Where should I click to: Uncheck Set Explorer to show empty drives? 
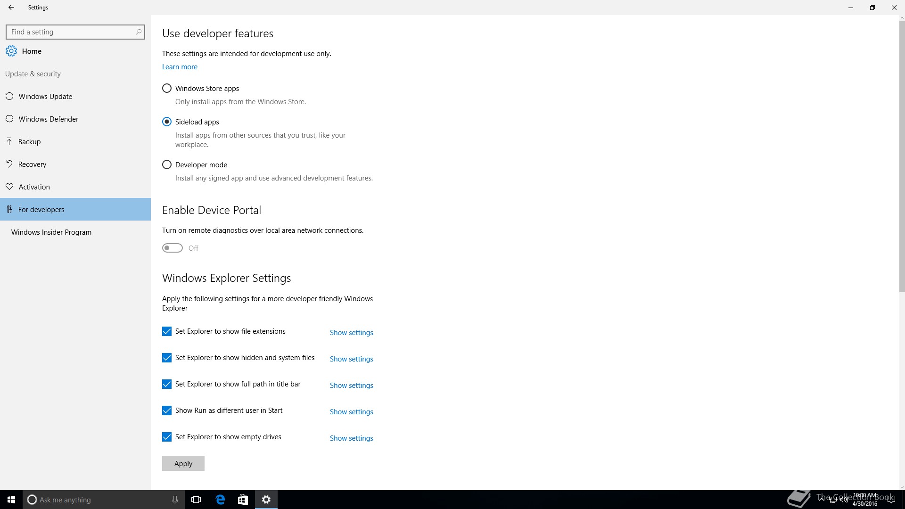tap(167, 437)
